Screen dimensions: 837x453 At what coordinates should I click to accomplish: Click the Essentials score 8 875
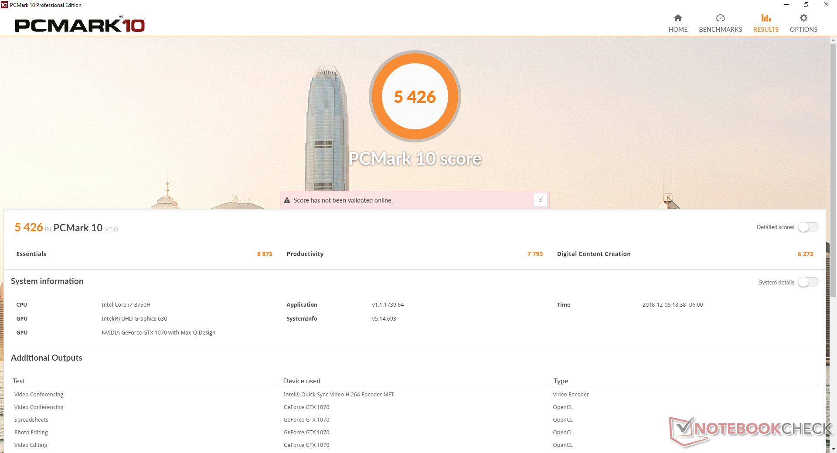click(x=265, y=254)
